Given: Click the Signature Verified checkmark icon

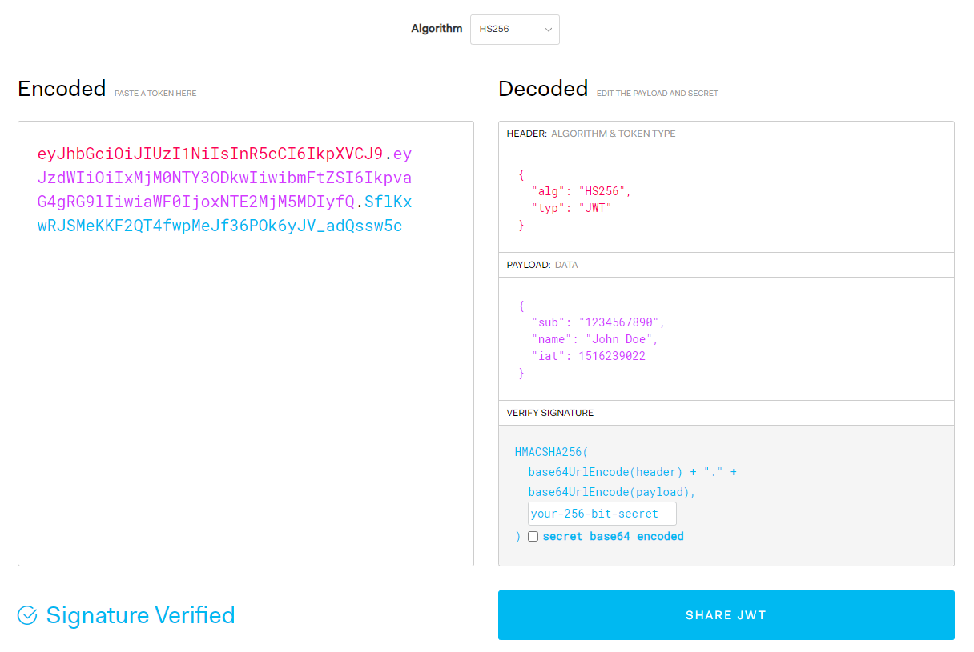Looking at the screenshot, I should (26, 614).
